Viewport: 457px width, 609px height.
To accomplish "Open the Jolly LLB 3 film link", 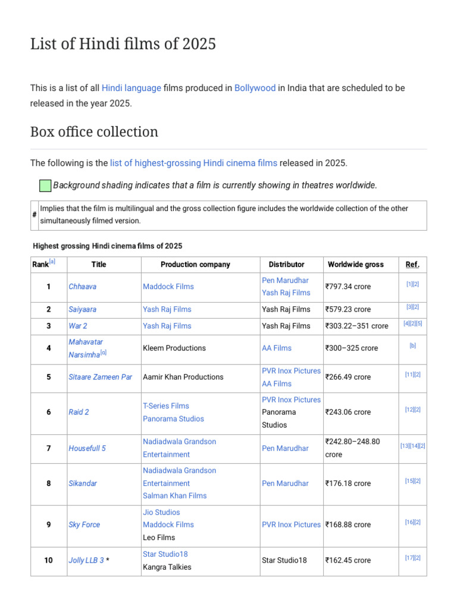I will (86, 560).
